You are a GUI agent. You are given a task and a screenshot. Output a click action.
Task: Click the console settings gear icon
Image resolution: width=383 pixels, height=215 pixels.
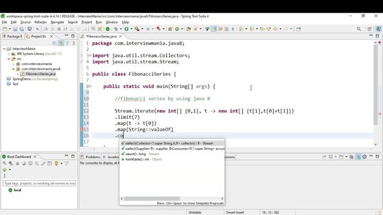pos(364,156)
